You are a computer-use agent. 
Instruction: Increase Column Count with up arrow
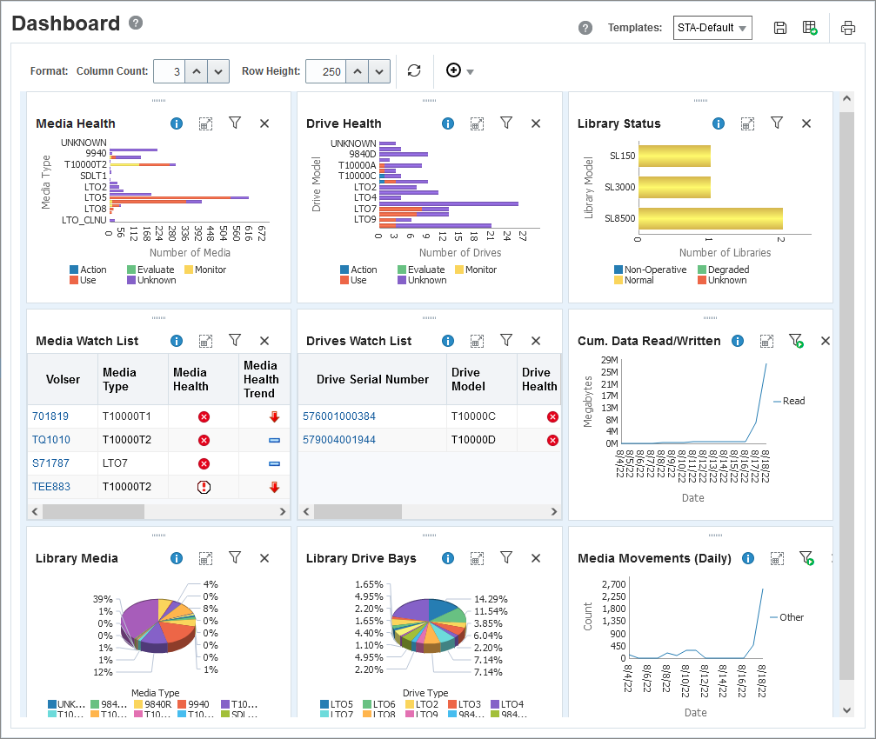click(x=196, y=71)
